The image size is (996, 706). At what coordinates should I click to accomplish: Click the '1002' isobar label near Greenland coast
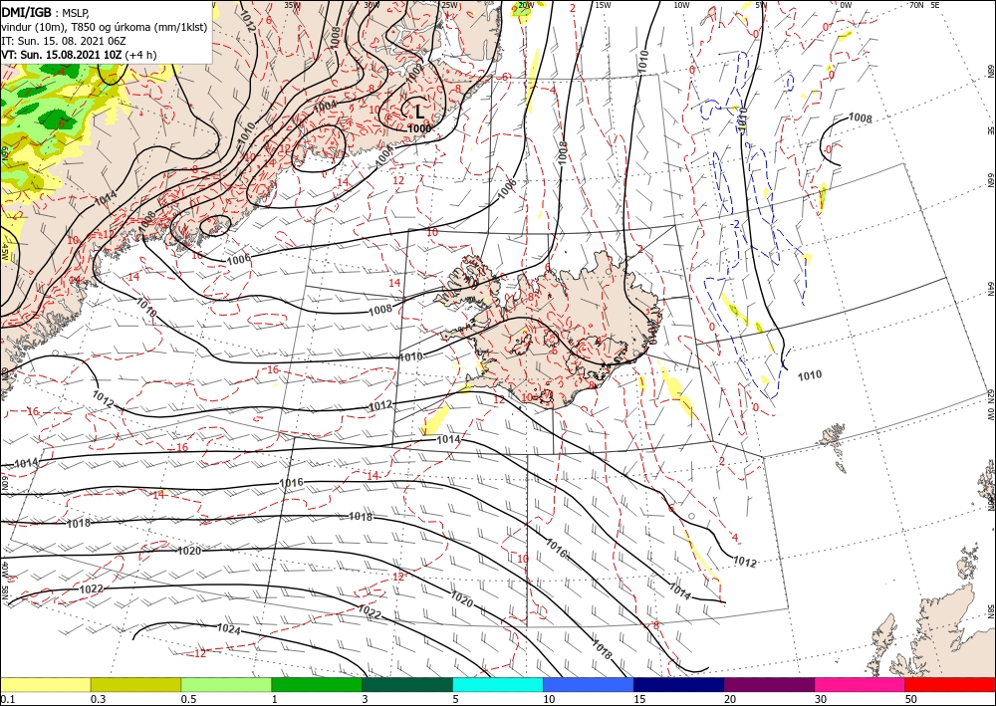[414, 73]
